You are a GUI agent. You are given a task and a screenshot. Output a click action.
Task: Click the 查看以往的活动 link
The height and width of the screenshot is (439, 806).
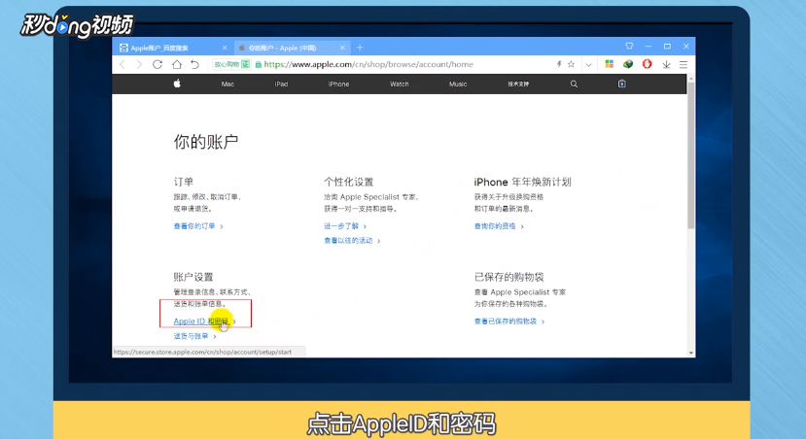(x=352, y=240)
